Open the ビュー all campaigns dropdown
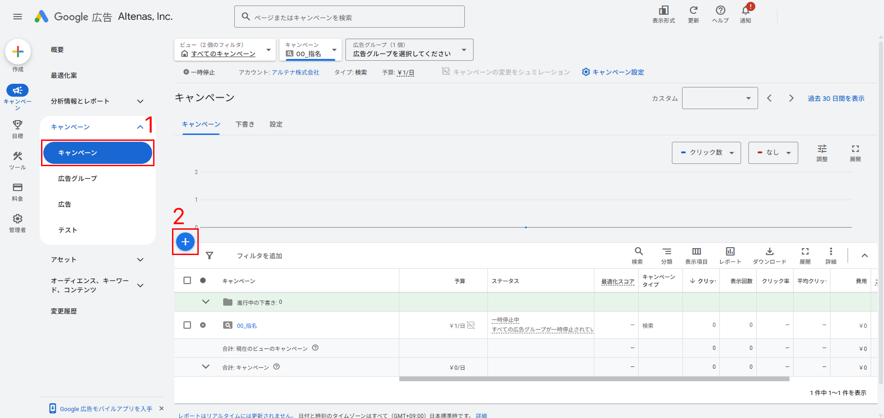 click(225, 50)
